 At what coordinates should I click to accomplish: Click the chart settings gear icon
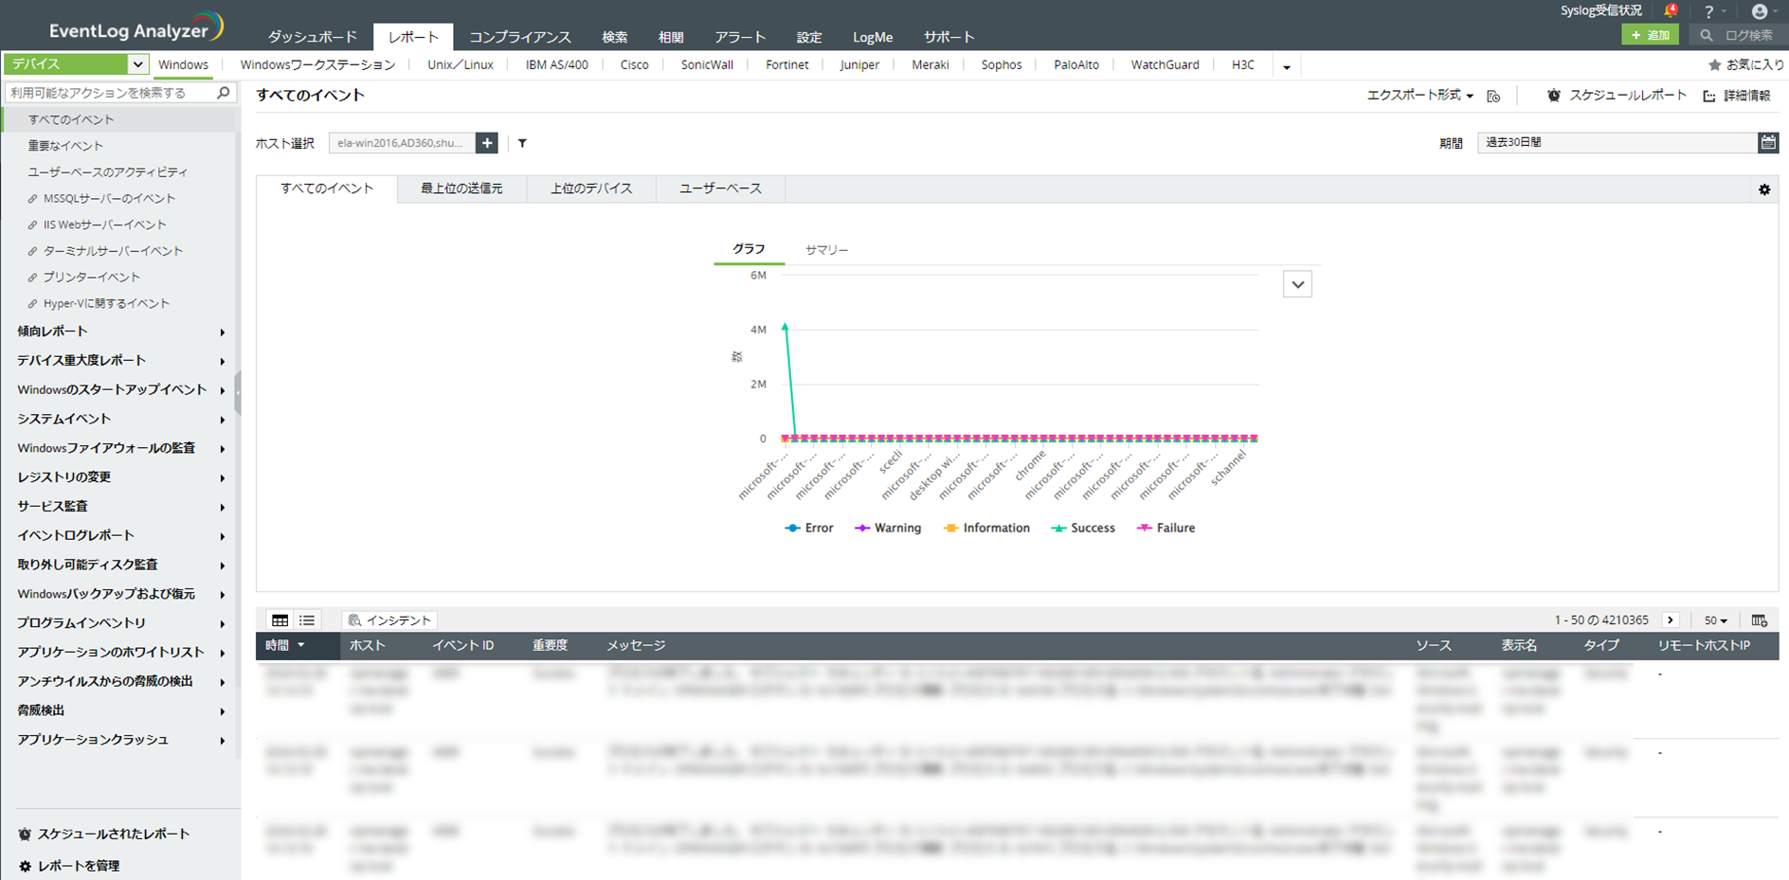click(x=1764, y=189)
